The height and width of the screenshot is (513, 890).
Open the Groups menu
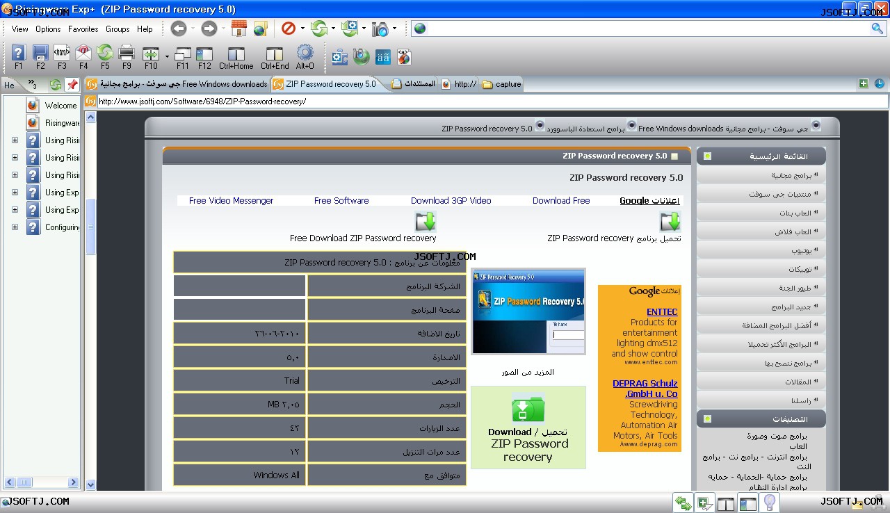[118, 29]
